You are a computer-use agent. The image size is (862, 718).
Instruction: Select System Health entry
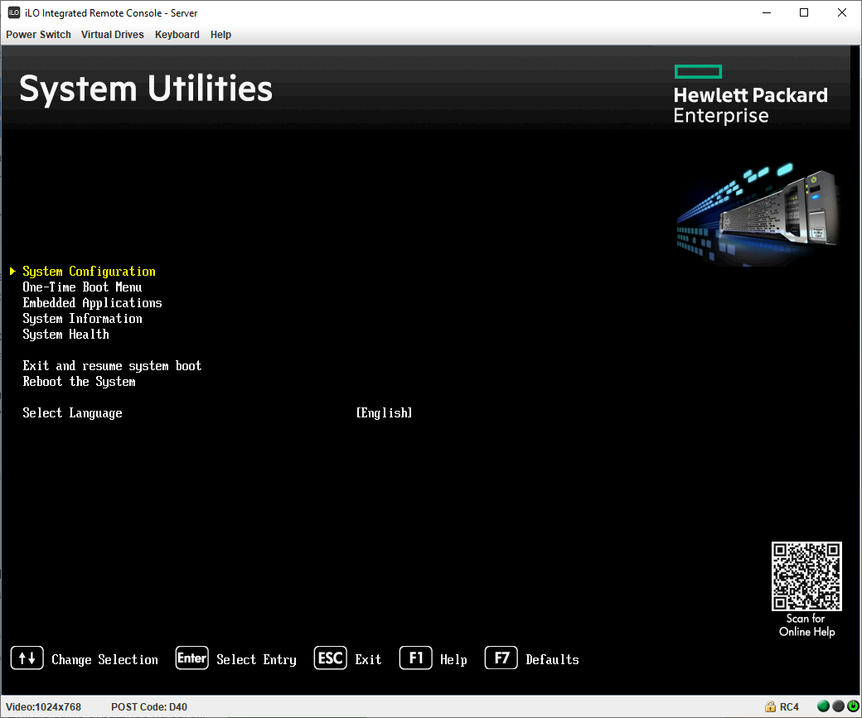click(66, 335)
